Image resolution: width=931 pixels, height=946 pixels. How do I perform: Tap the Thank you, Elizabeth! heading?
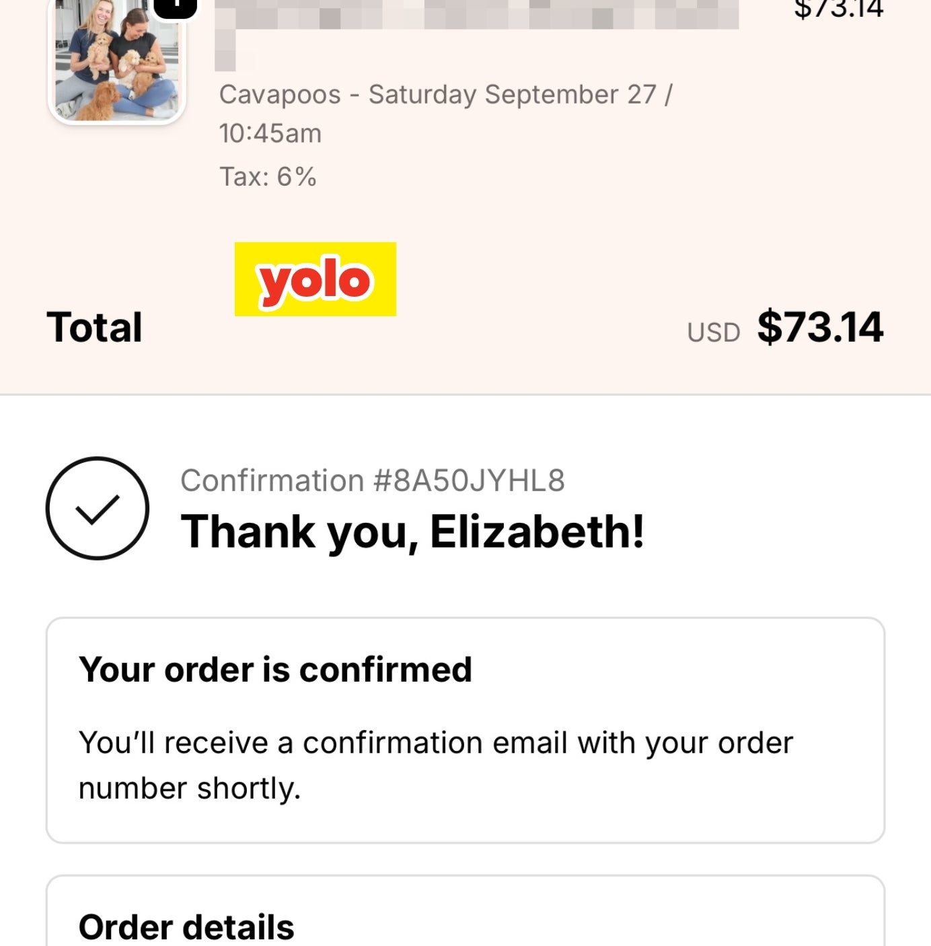[412, 532]
